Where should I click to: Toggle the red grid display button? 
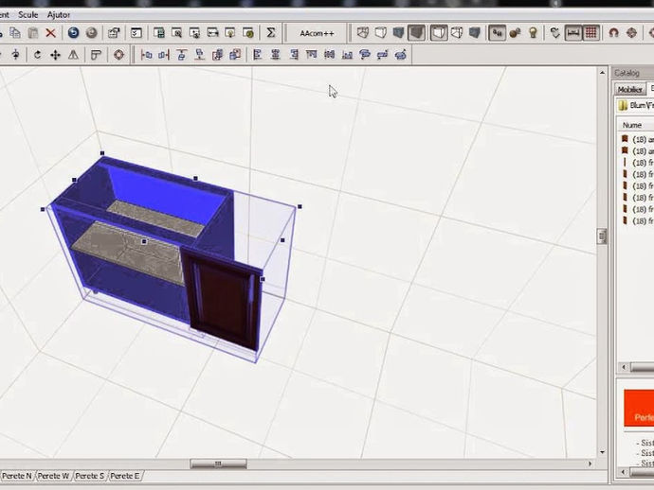(591, 32)
